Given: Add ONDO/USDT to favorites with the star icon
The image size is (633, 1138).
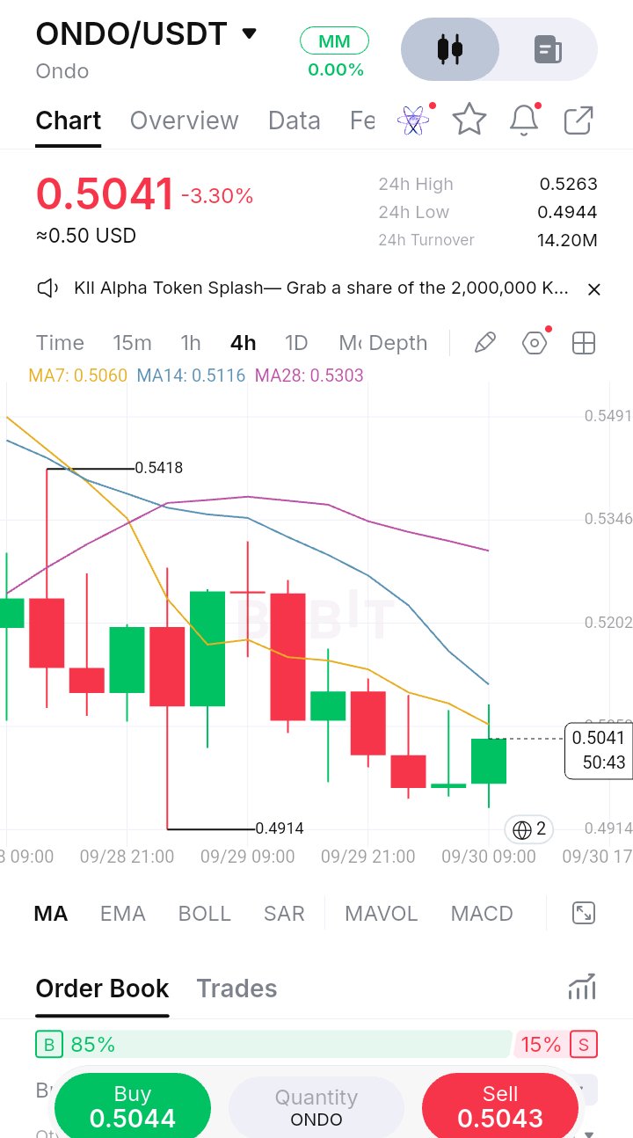Looking at the screenshot, I should click(469, 120).
